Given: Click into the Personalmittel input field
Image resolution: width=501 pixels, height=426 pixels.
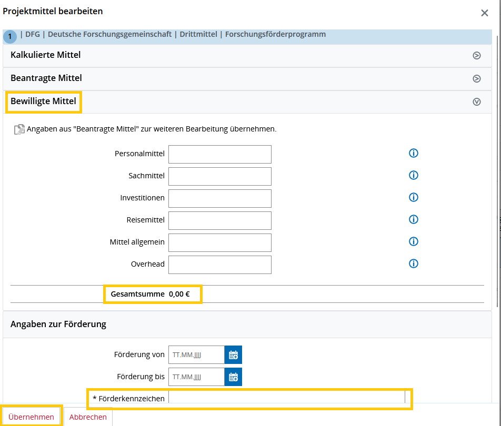Looking at the screenshot, I should point(219,155).
